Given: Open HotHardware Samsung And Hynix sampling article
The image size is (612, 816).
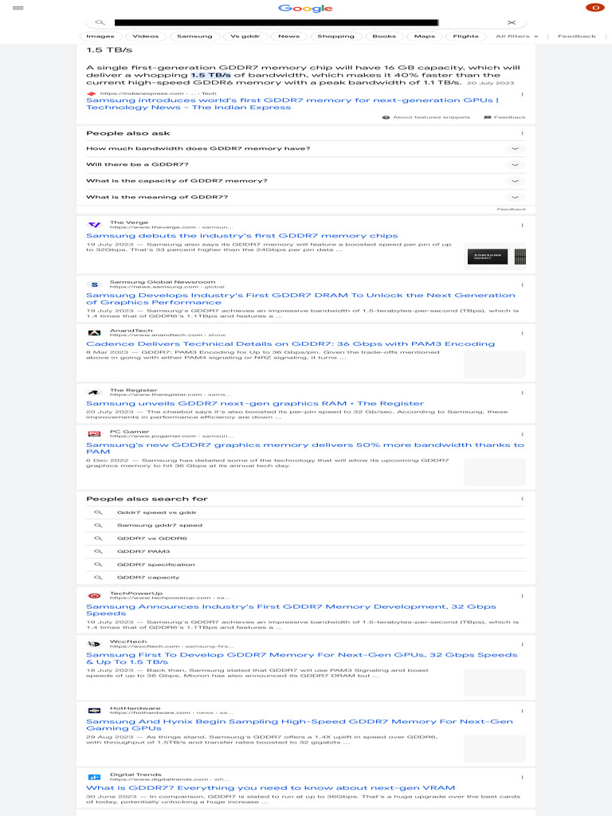Looking at the screenshot, I should tap(300, 725).
